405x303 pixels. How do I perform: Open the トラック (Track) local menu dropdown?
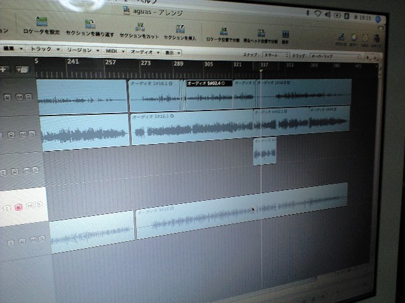pyautogui.click(x=43, y=49)
